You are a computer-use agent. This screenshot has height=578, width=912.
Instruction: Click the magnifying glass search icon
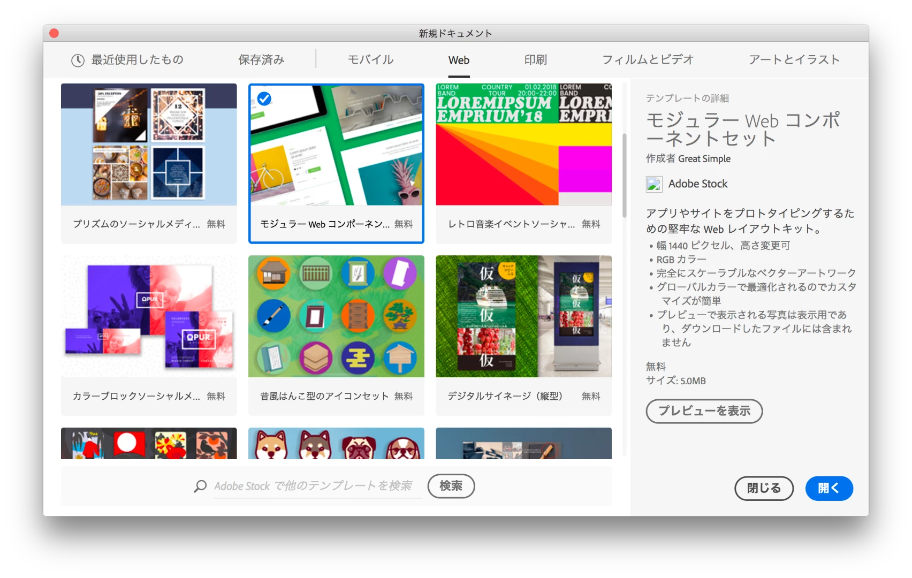(200, 486)
